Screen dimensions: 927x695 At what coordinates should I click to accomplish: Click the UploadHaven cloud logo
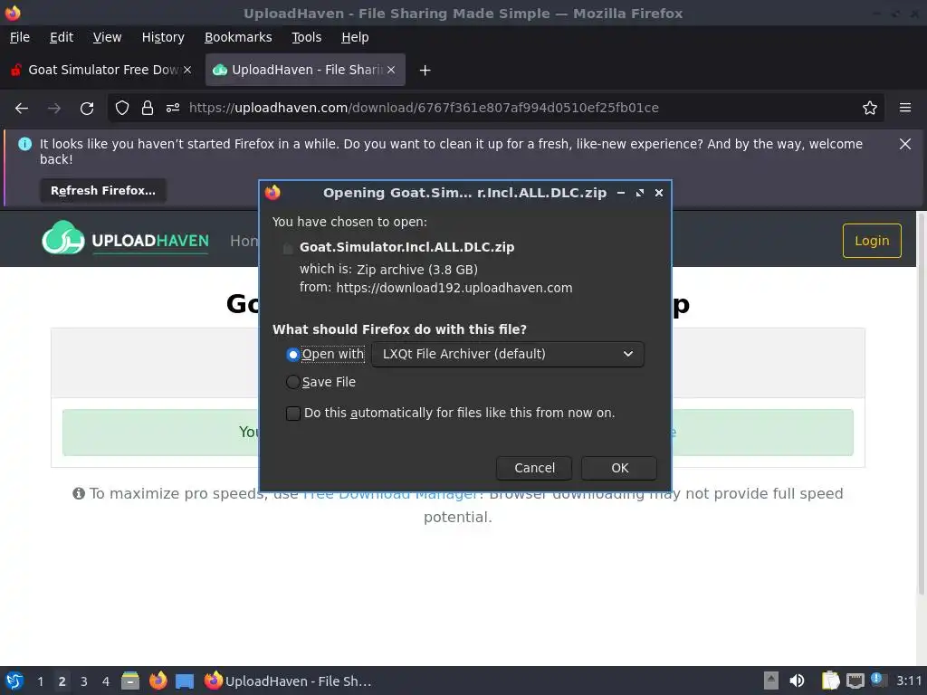63,238
